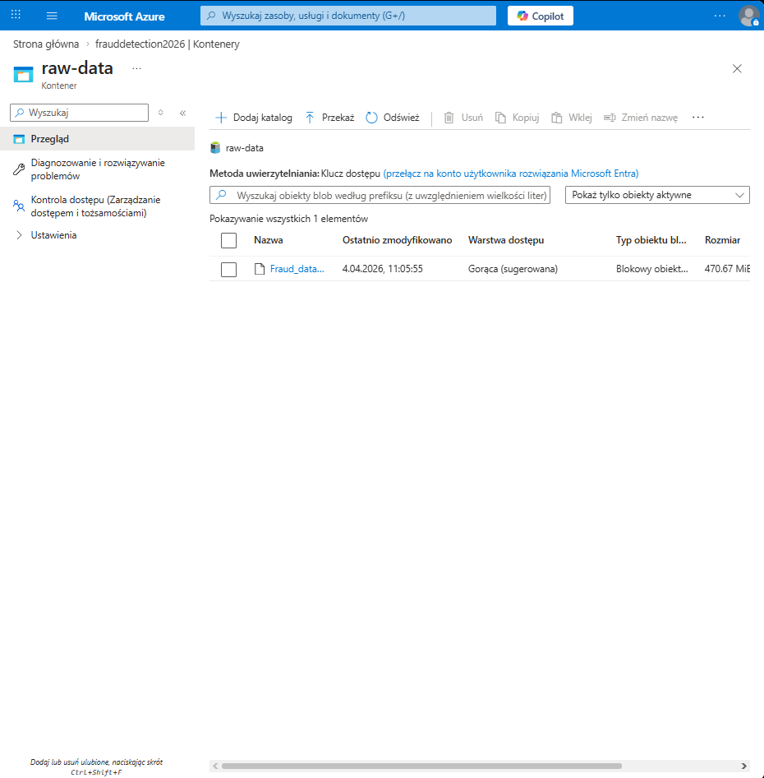Viewport: 764px width, 778px height.
Task: Open frauddetection2026 | Kontenery breadcrumb
Action: (167, 44)
